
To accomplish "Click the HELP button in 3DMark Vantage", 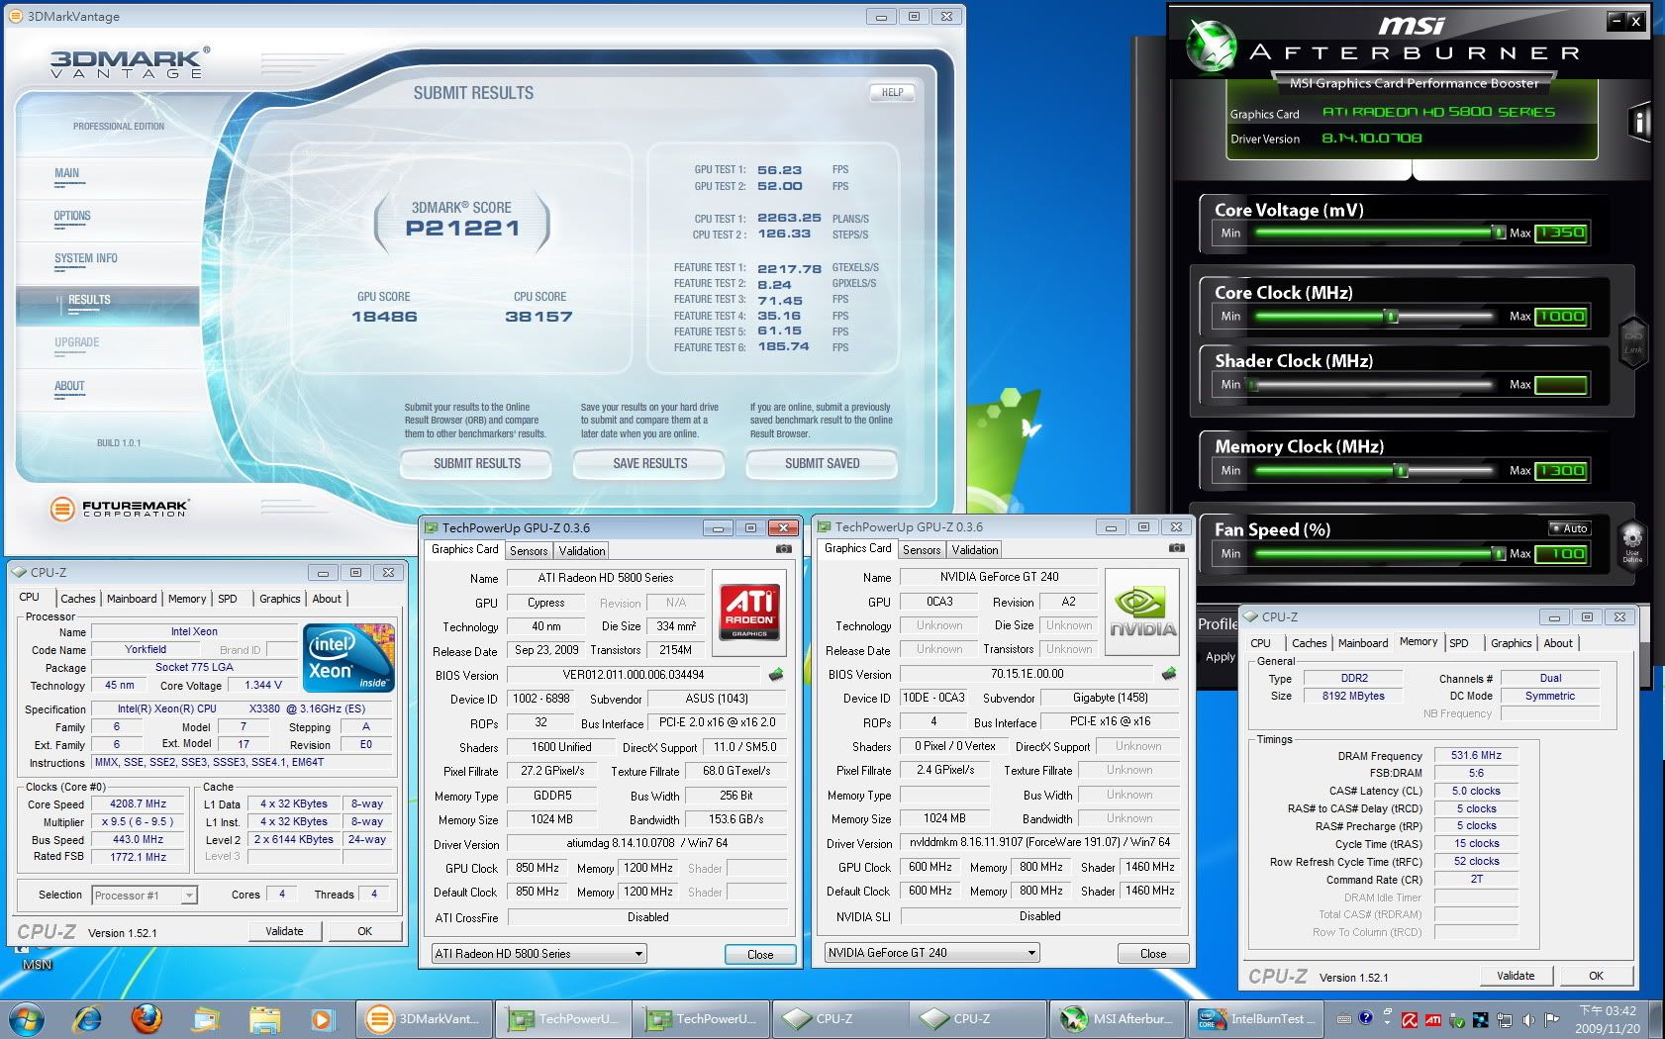I will click(892, 92).
